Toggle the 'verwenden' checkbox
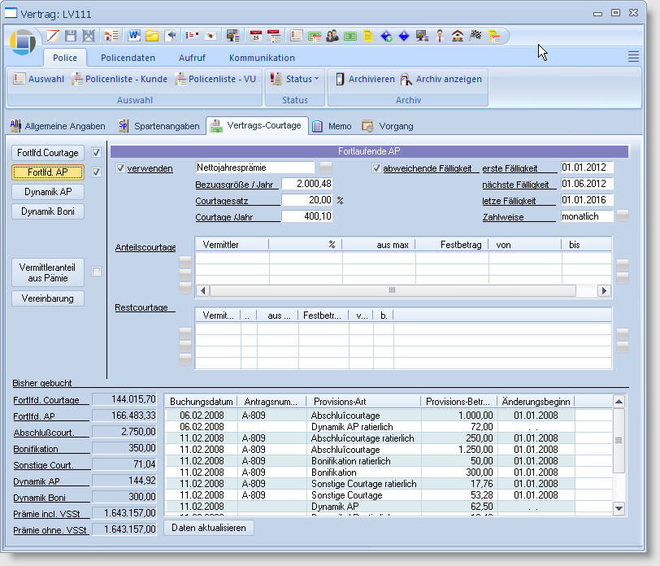The height and width of the screenshot is (566, 660). 122,168
